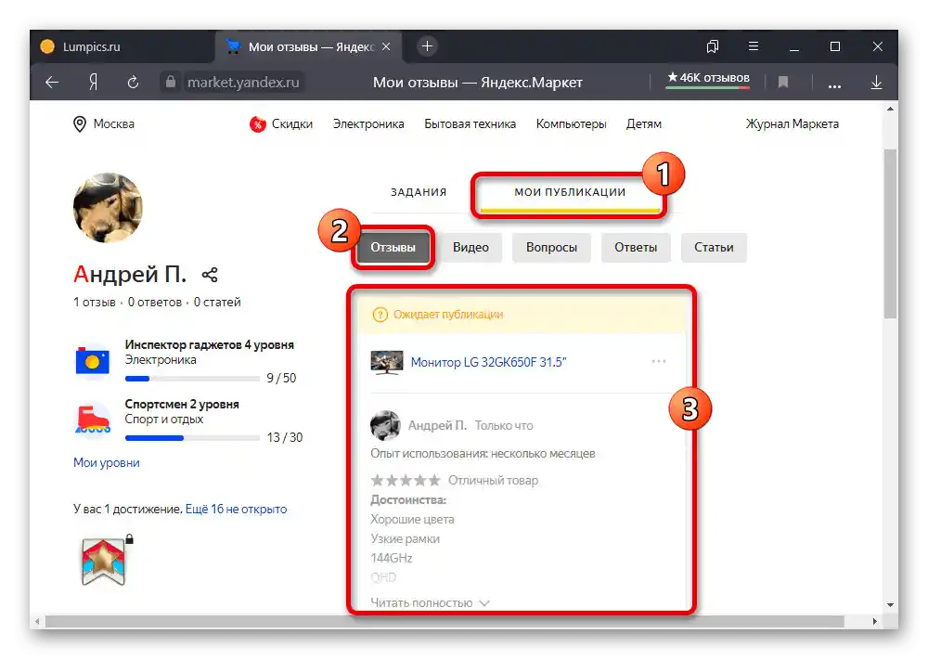Click the scrollbar up arrow

point(890,109)
